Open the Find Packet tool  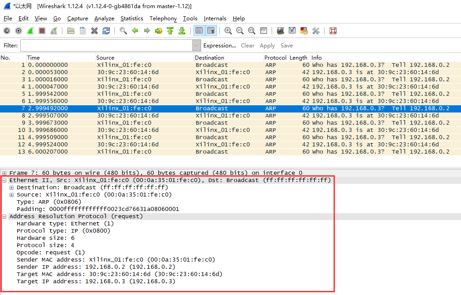[x=123, y=30]
